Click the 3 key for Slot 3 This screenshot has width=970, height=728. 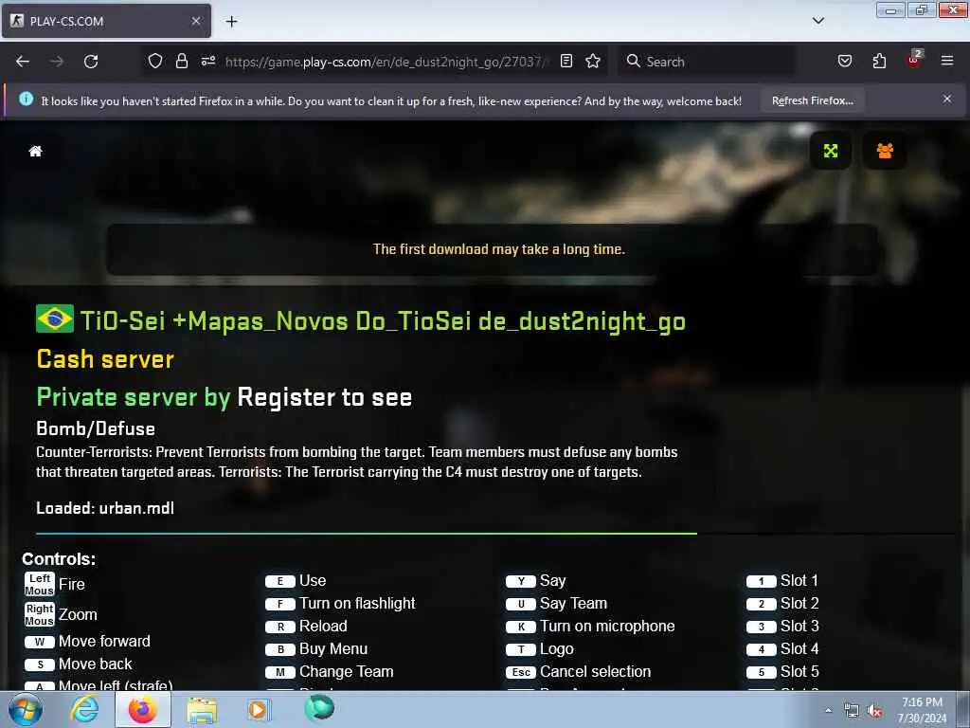coord(761,628)
